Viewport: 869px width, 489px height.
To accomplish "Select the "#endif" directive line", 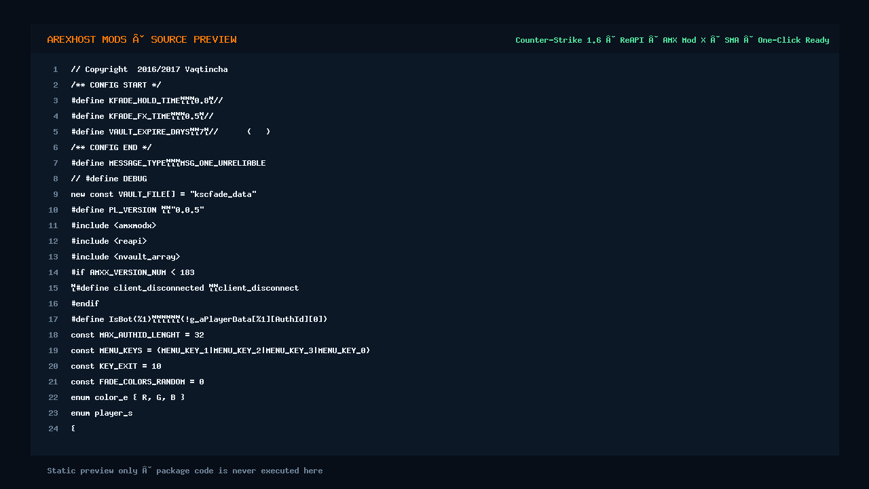I will pos(85,304).
